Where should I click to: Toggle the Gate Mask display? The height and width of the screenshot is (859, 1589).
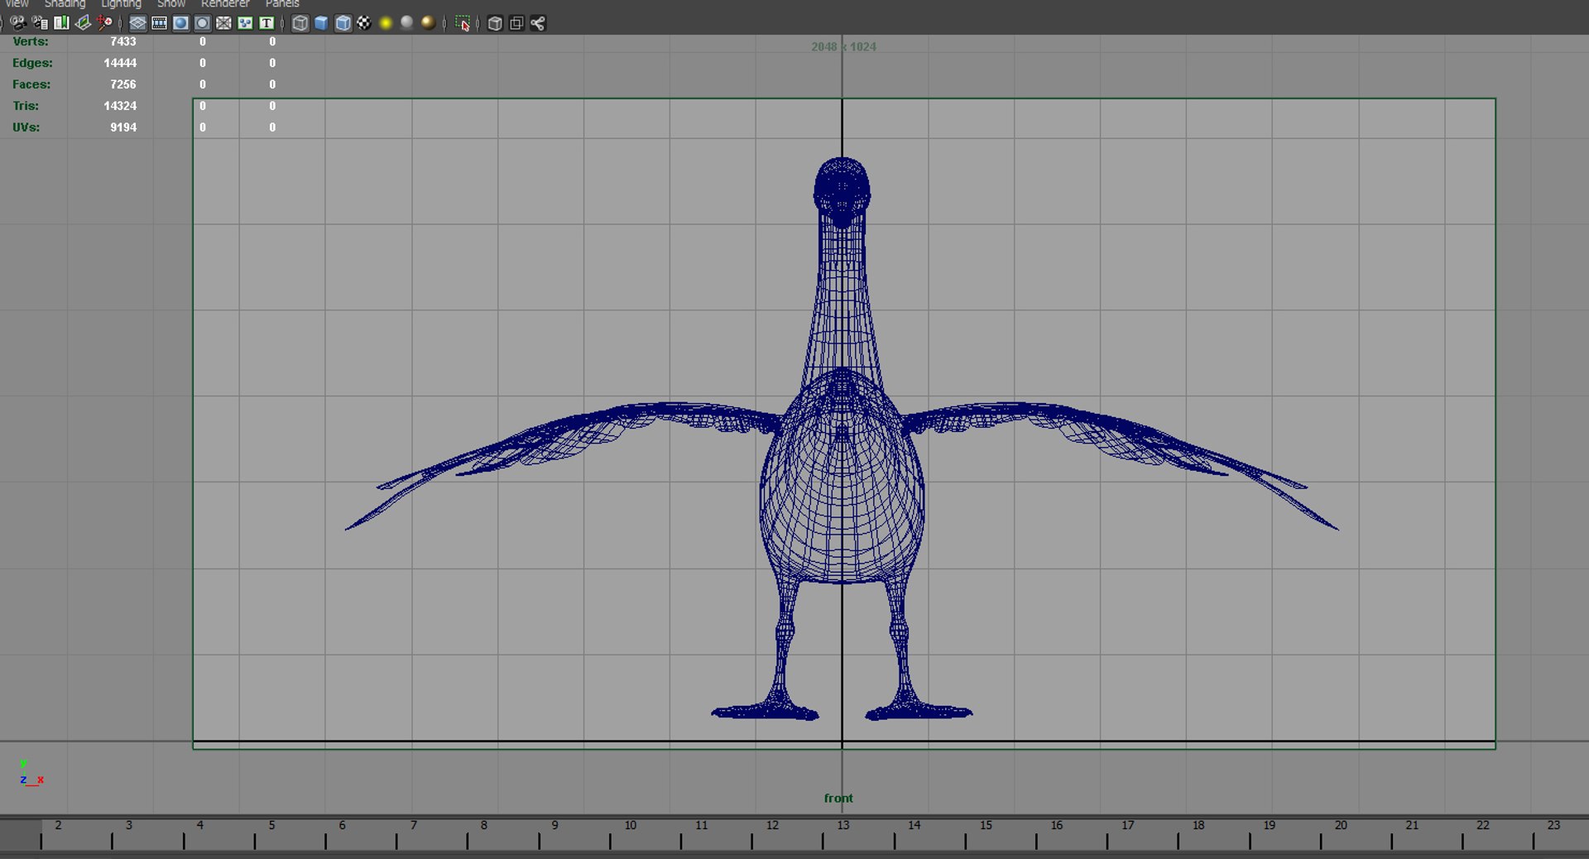(202, 23)
